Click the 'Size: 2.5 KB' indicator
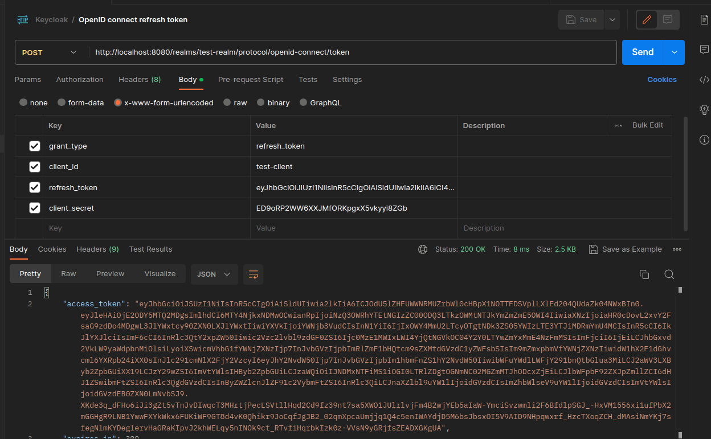 pos(557,249)
